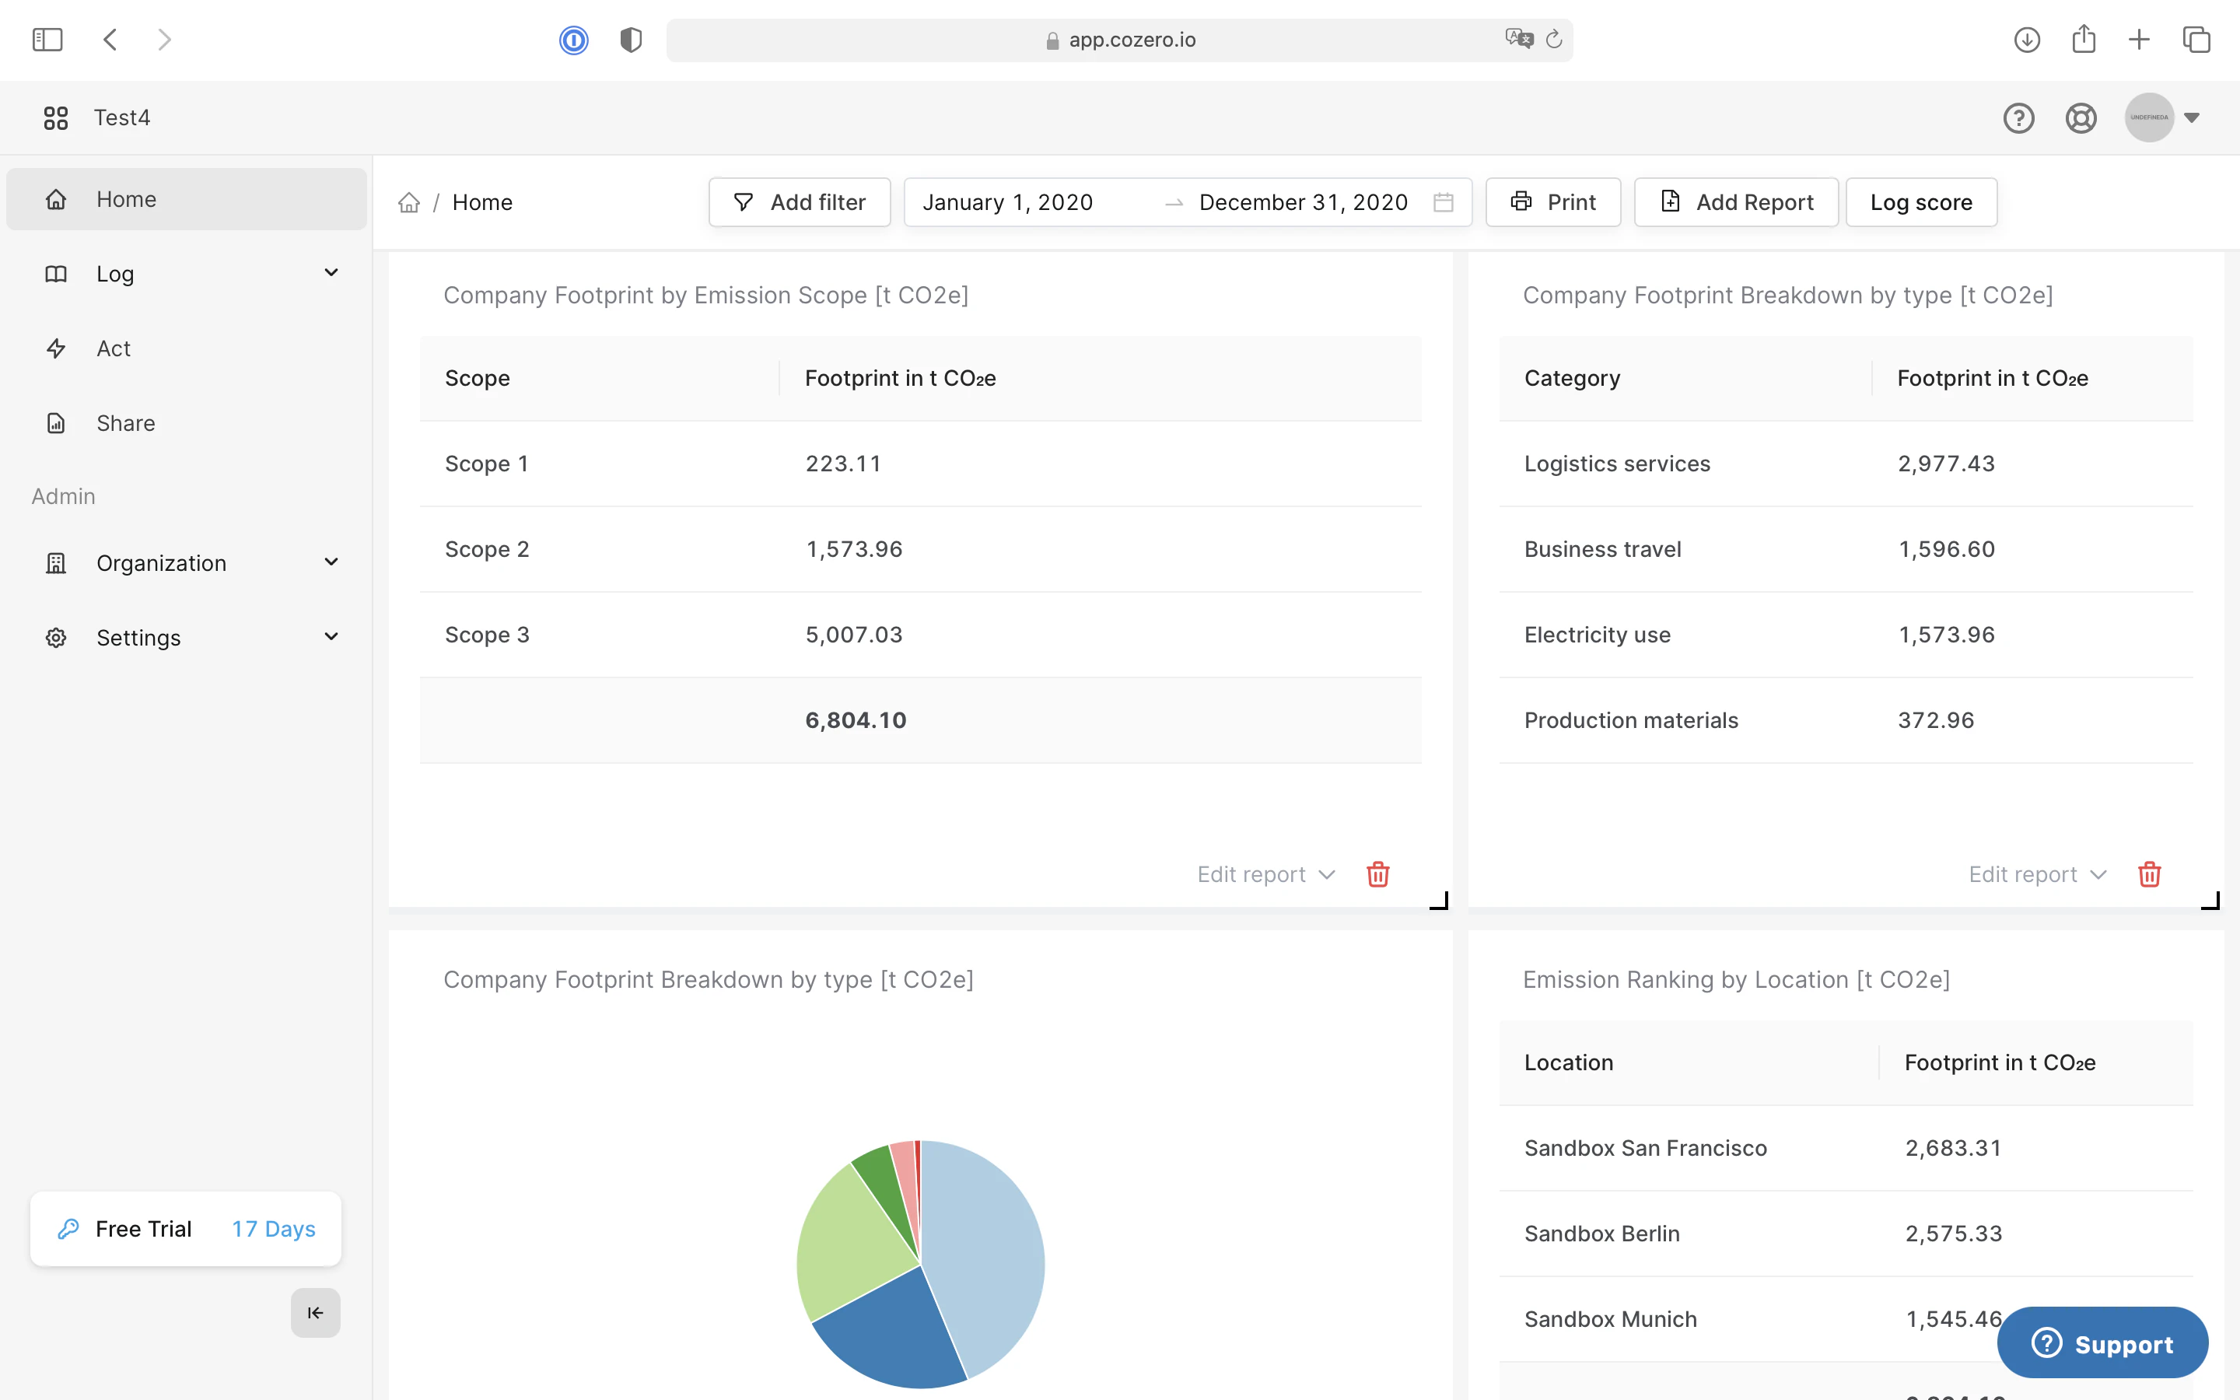The image size is (2240, 1400).
Task: Open the Add filter funnel icon
Action: point(744,202)
